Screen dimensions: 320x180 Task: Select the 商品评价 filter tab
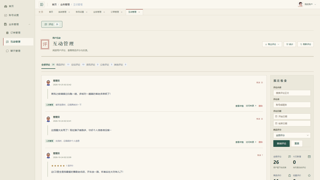point(63,65)
